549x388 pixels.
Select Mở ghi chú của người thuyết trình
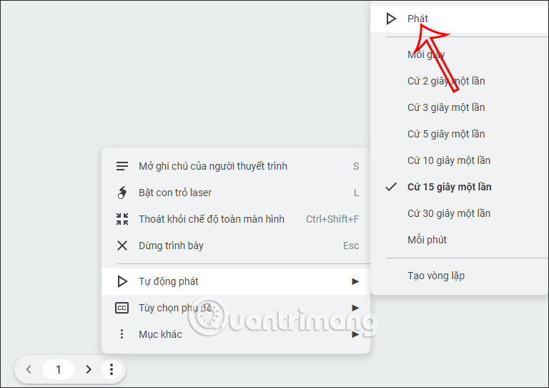(x=236, y=166)
